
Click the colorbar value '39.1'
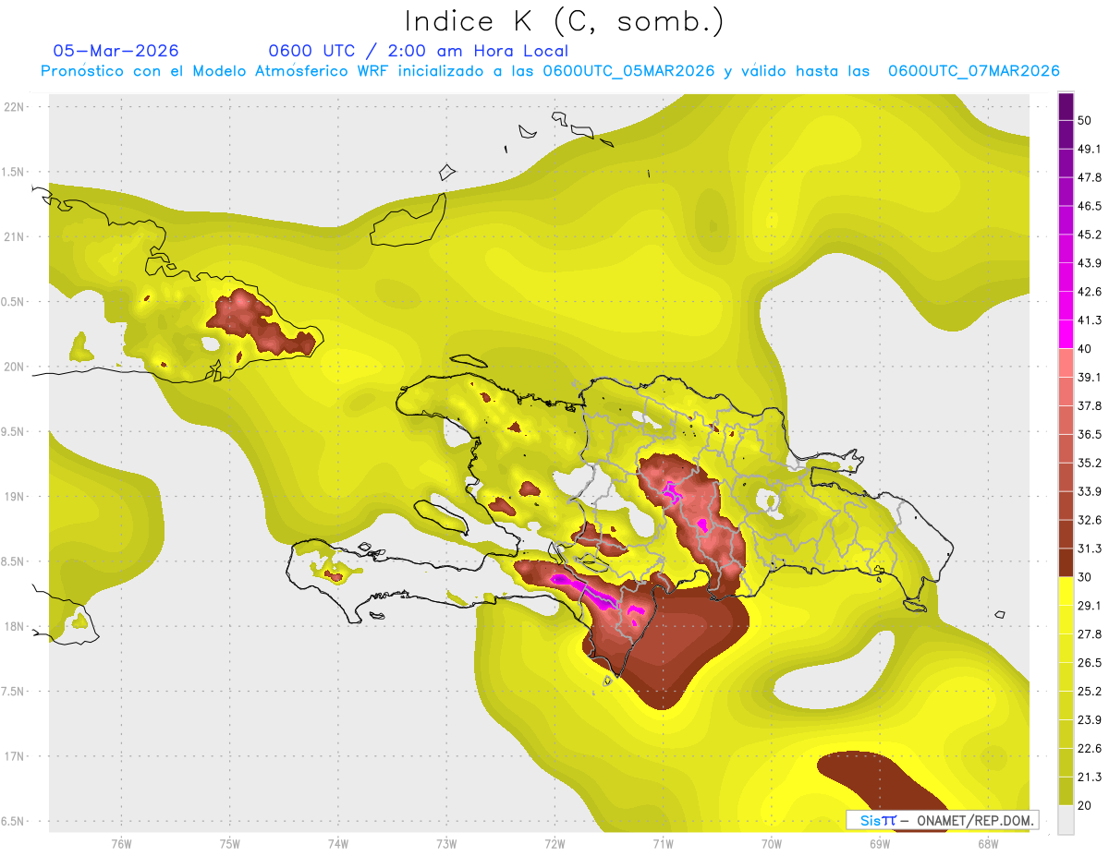tap(1090, 377)
